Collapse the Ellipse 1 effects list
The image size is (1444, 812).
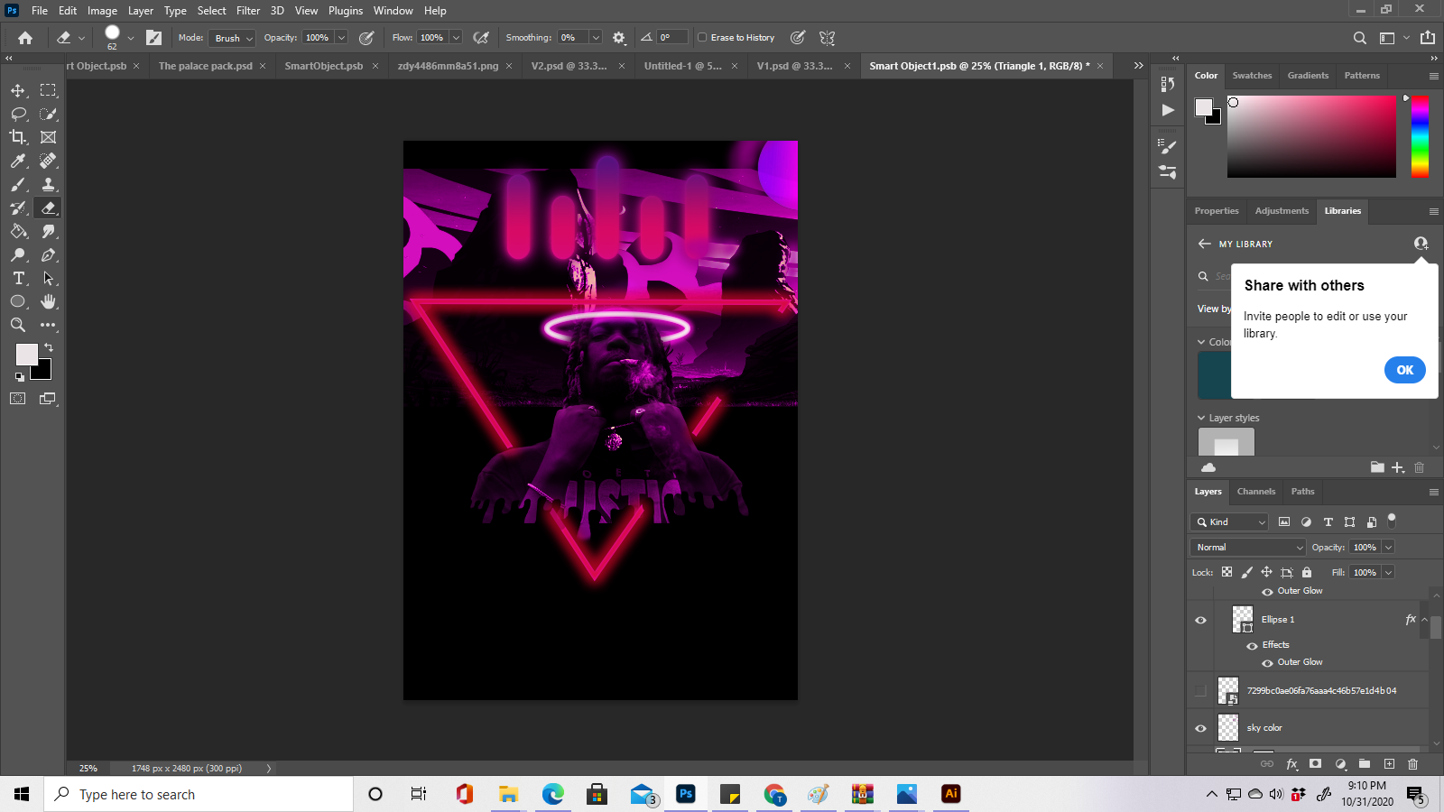pyautogui.click(x=1423, y=620)
